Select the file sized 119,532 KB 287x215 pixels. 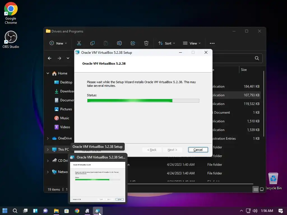click(x=236, y=104)
